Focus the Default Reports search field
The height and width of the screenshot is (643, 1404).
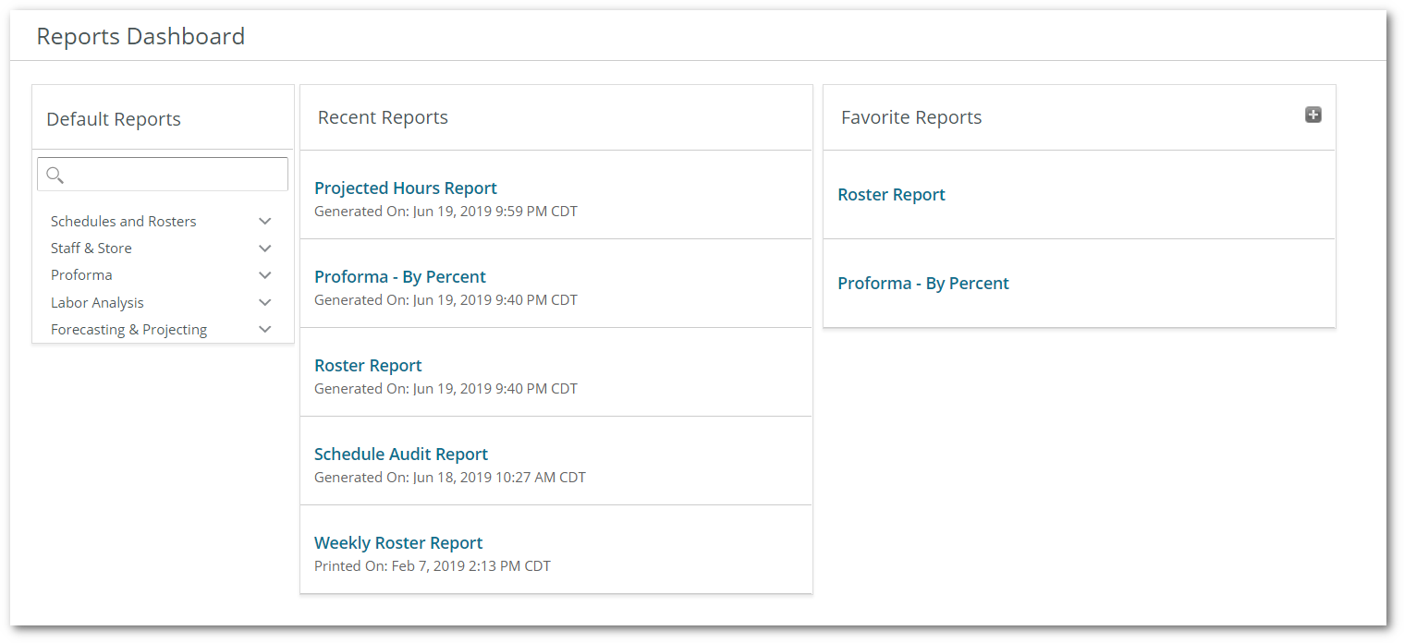(163, 174)
